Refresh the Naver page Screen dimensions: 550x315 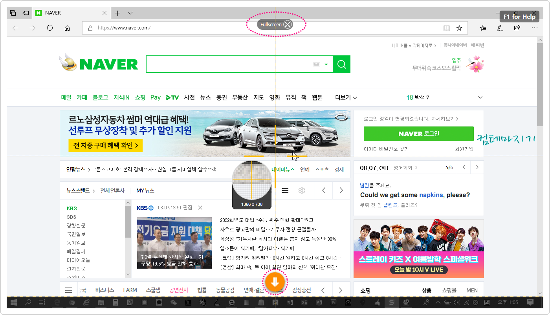pyautogui.click(x=50, y=28)
